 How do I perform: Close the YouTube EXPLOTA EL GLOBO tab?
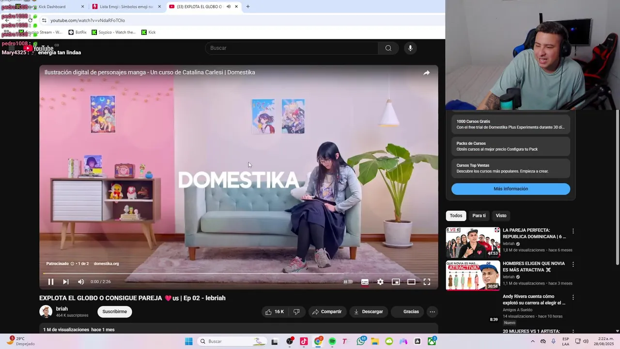(236, 7)
